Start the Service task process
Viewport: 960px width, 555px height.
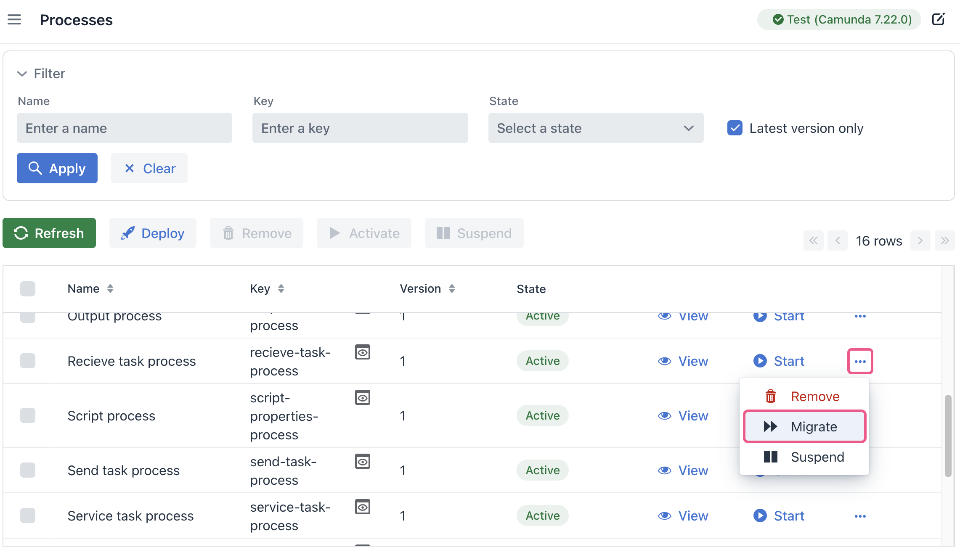(x=779, y=516)
